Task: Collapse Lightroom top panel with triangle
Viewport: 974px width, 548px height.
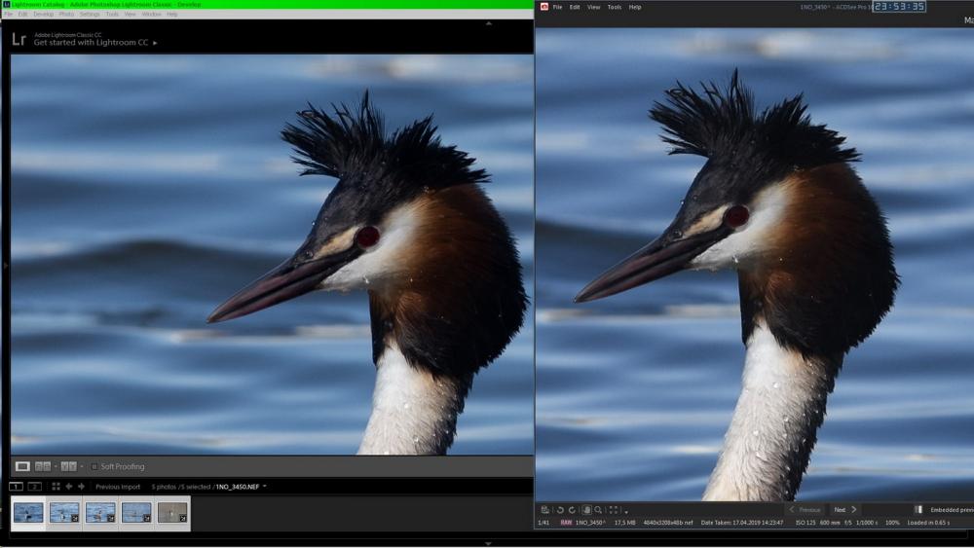Action: pos(489,23)
